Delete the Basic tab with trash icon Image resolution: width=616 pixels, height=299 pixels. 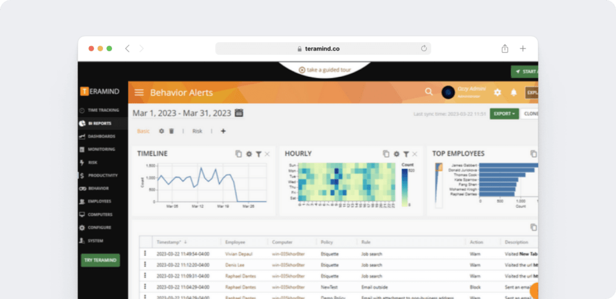[171, 131]
